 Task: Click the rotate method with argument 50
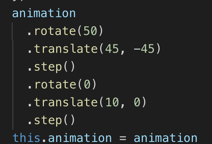[x=55, y=31]
